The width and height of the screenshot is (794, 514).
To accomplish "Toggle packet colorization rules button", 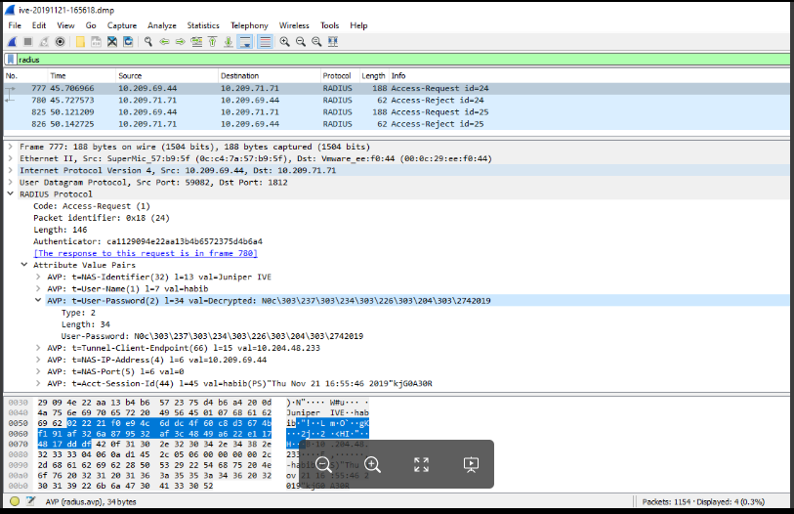I will click(x=264, y=42).
